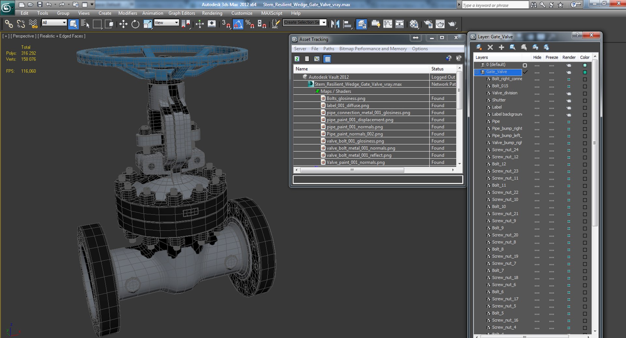Click Select Highlighted Objects and Layers icon
This screenshot has width=626, height=338.
513,47
